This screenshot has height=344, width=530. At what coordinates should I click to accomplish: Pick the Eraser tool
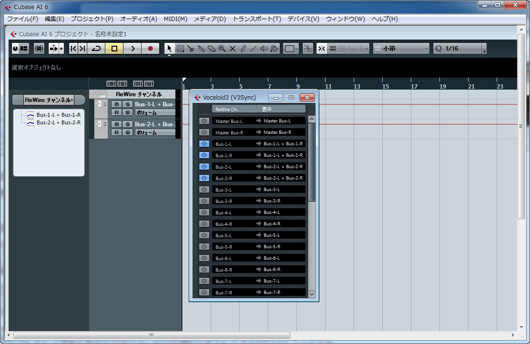click(x=212, y=49)
